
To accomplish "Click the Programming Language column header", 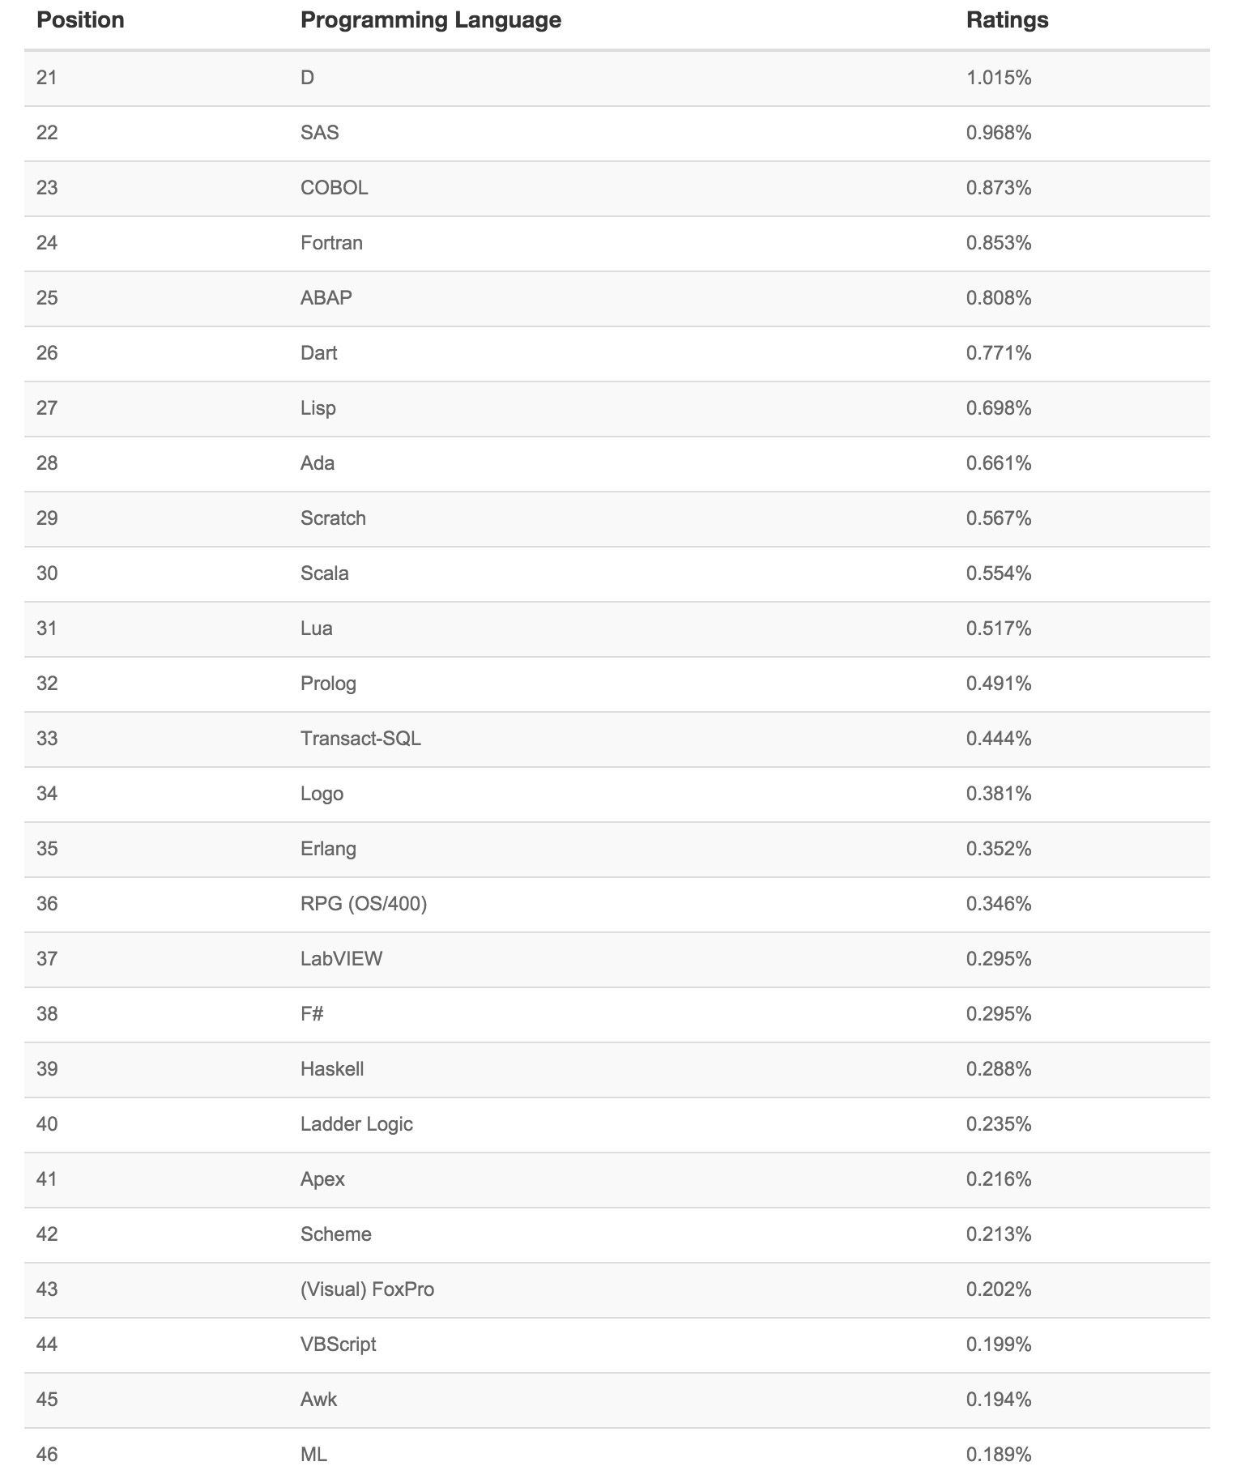I will [430, 20].
